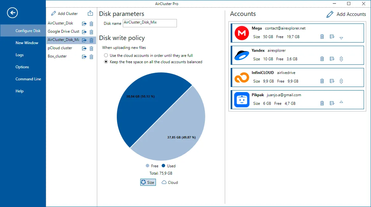
Task: Open the Configure Disk section
Action: pyautogui.click(x=23, y=31)
